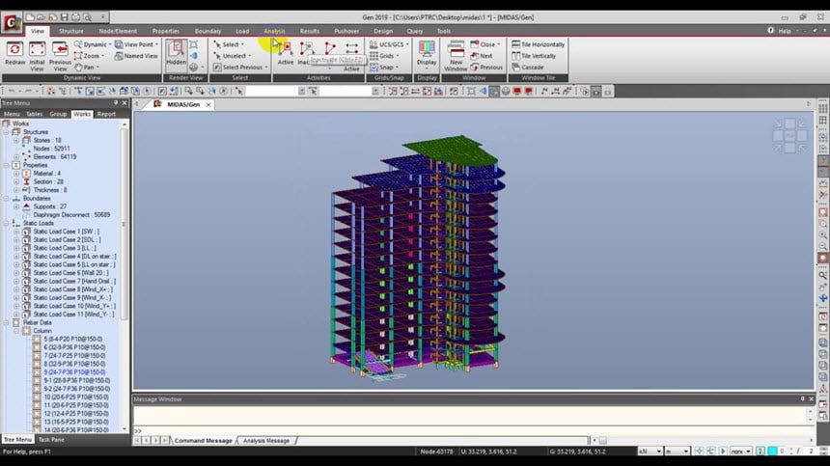This screenshot has height=466, width=830.
Task: Switch to Task Pane tab
Action: (x=51, y=440)
